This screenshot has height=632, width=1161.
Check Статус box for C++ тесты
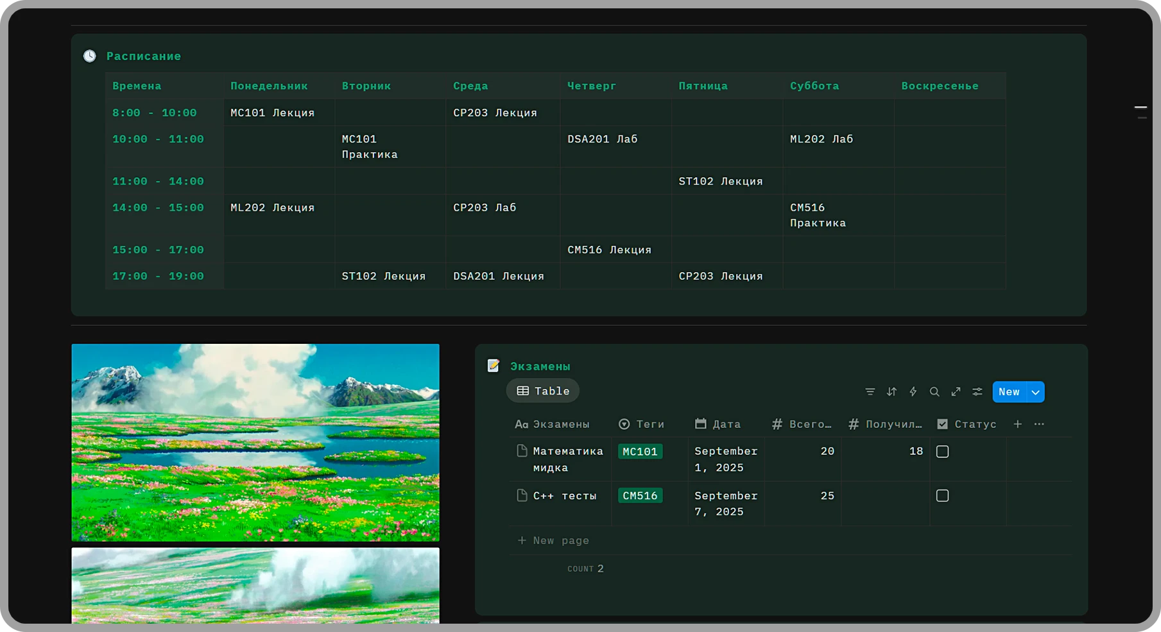pos(942,496)
